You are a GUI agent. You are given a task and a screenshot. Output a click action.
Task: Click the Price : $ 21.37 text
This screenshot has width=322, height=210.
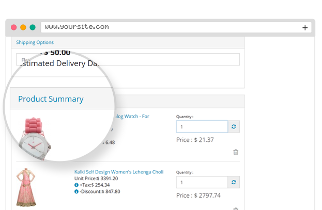(x=195, y=140)
